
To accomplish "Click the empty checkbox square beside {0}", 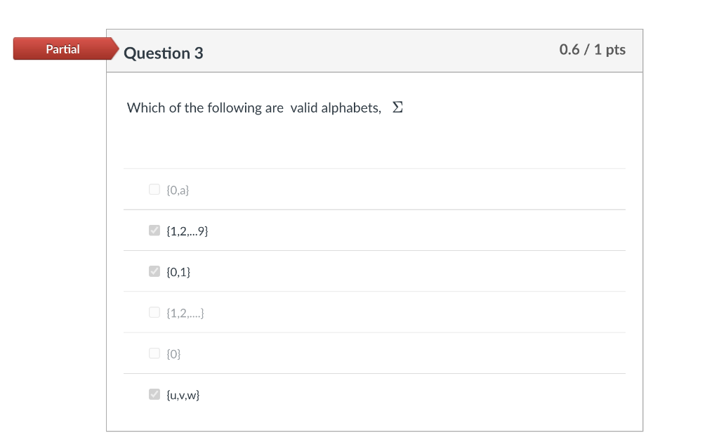I will (x=154, y=353).
